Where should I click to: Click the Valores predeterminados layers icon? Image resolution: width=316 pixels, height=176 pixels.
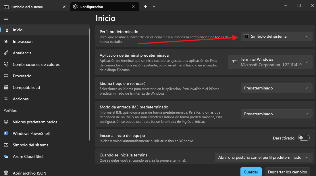pyautogui.click(x=6, y=122)
